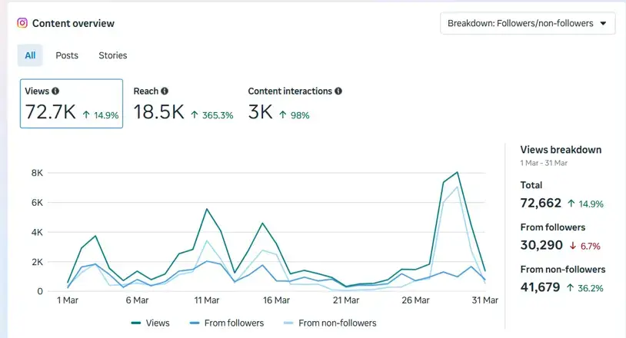
Task: Select the Reach 18.5K metric card
Action: [183, 104]
